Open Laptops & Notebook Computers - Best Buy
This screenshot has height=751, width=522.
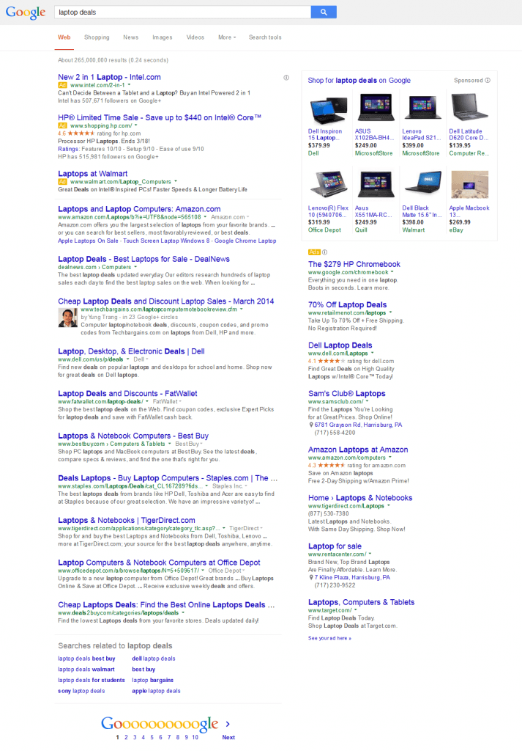[133, 436]
